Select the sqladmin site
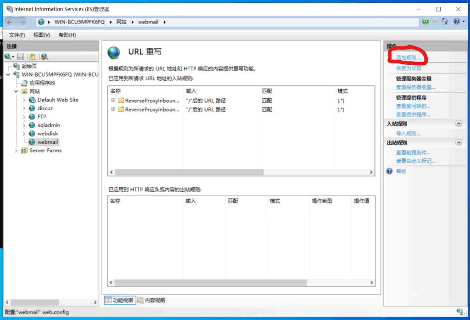470x320 pixels. [49, 125]
